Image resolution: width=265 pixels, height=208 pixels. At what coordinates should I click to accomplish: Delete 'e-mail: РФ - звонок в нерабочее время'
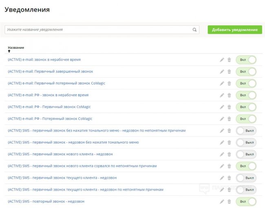point(229,95)
